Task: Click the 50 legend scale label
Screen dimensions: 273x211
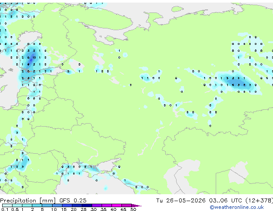Action: tap(133, 209)
